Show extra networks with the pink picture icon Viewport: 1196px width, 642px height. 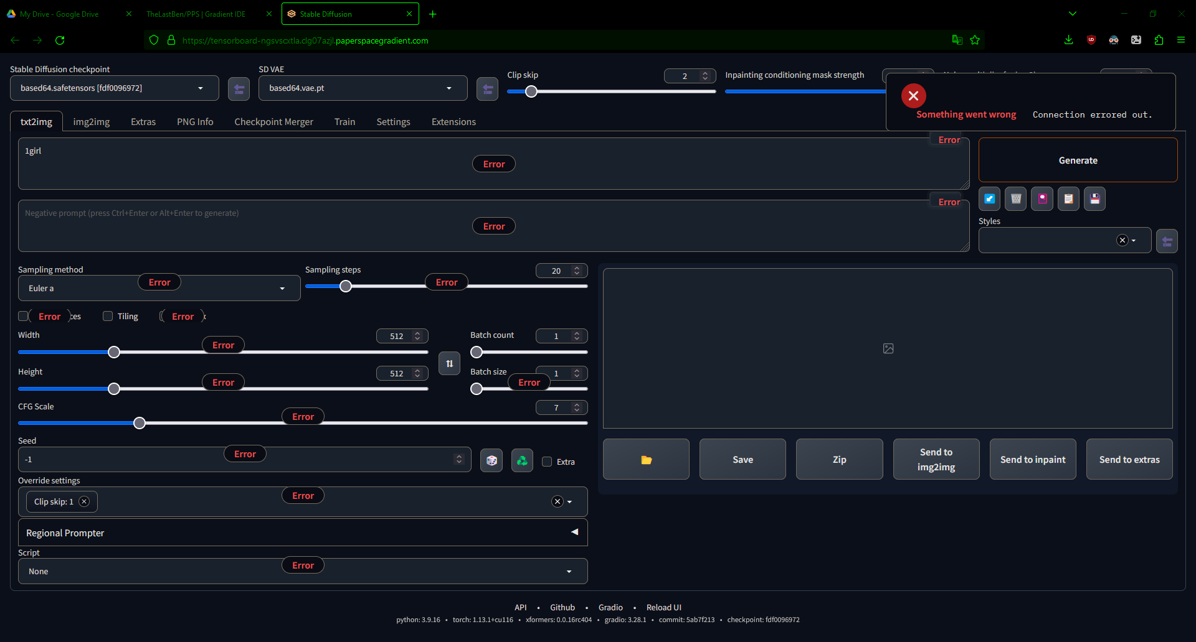tap(1042, 198)
